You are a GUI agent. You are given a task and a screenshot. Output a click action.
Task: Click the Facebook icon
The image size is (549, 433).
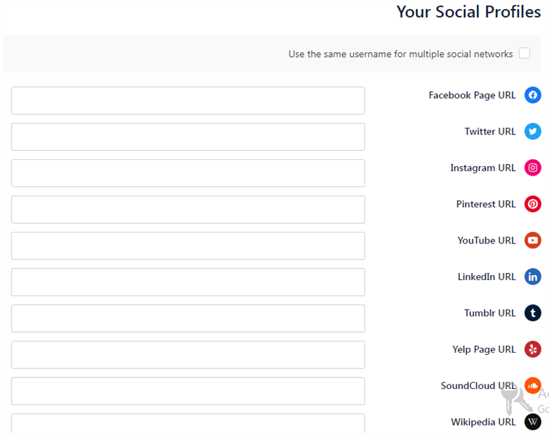tap(533, 95)
